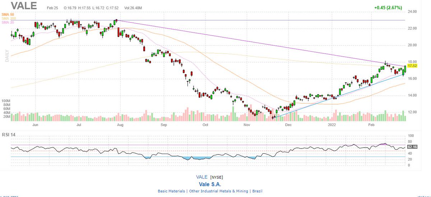The height and width of the screenshot is (197, 431).
Task: Click the 100M volume axis label
Action: click(6, 101)
